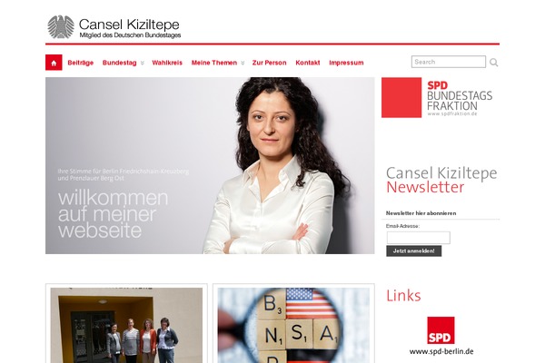Open the SPD Berlin logo link

coord(441,330)
